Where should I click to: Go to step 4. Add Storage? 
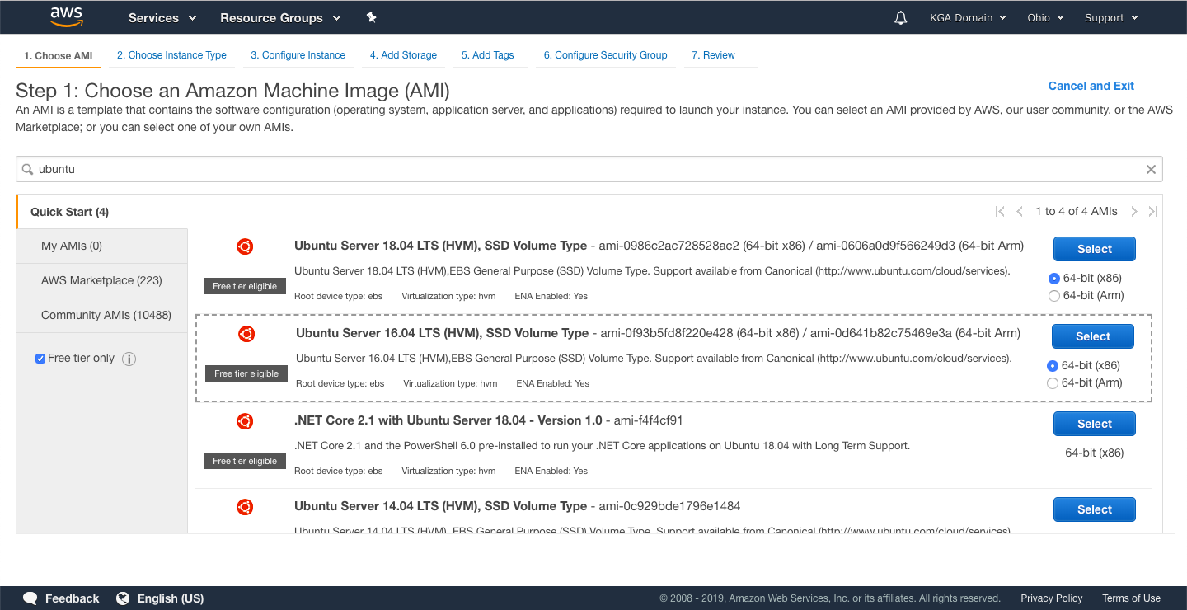pos(403,55)
